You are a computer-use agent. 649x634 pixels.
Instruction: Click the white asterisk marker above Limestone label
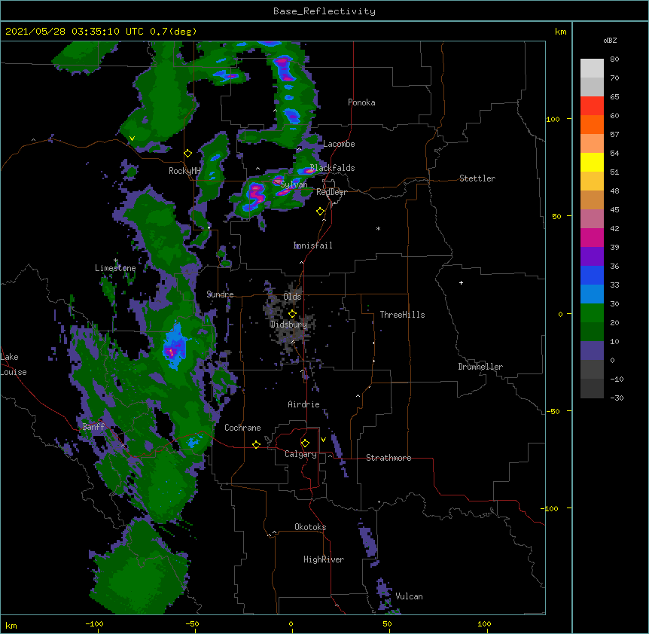coord(115,261)
